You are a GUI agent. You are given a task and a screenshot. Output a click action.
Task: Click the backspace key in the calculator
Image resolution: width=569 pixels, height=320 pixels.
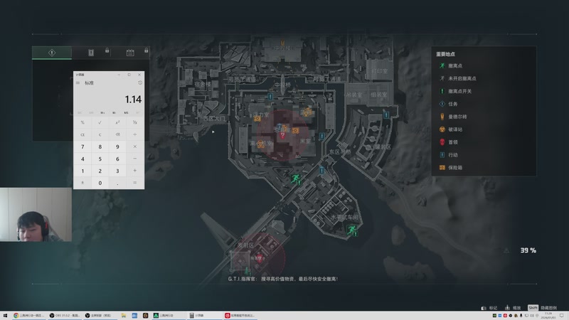[x=117, y=134]
